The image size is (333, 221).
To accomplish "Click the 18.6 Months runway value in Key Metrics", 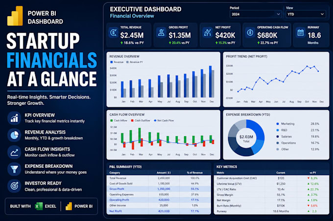I will click(x=281, y=211).
